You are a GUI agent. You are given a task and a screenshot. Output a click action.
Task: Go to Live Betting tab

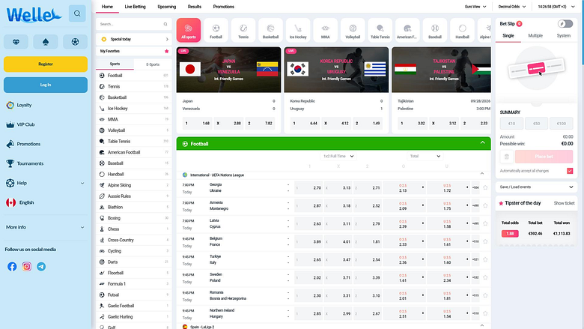click(x=136, y=7)
